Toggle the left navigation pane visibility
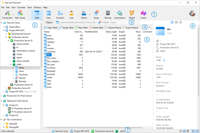Image resolution: width=200 pixels, height=133 pixels. tap(193, 131)
